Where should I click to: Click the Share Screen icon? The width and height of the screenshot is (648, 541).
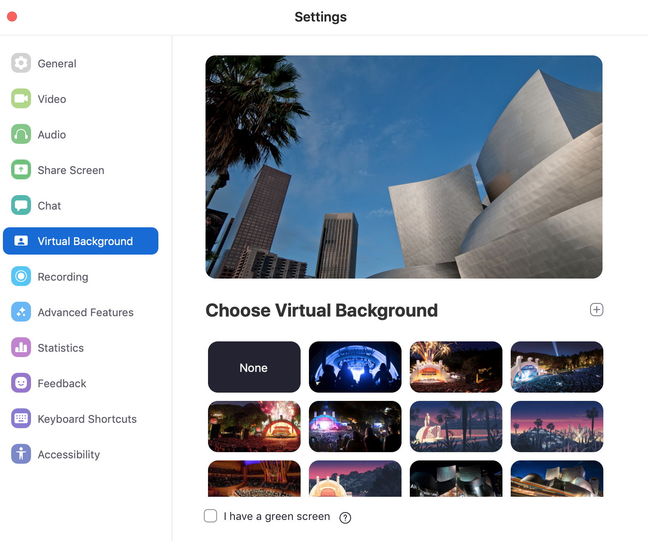point(21,169)
